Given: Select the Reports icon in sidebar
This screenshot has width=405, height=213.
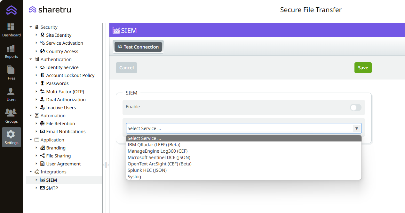Looking at the screenshot, I should [11, 51].
